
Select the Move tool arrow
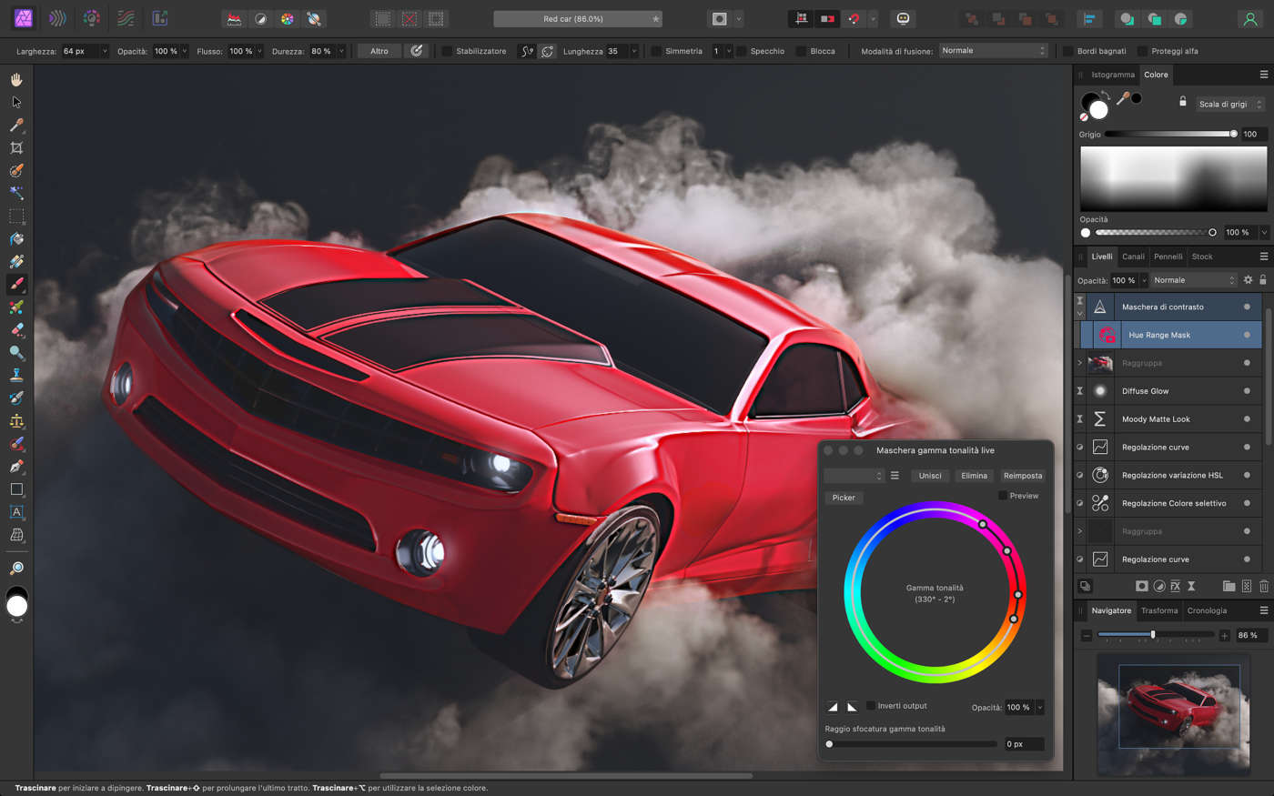pyautogui.click(x=16, y=103)
